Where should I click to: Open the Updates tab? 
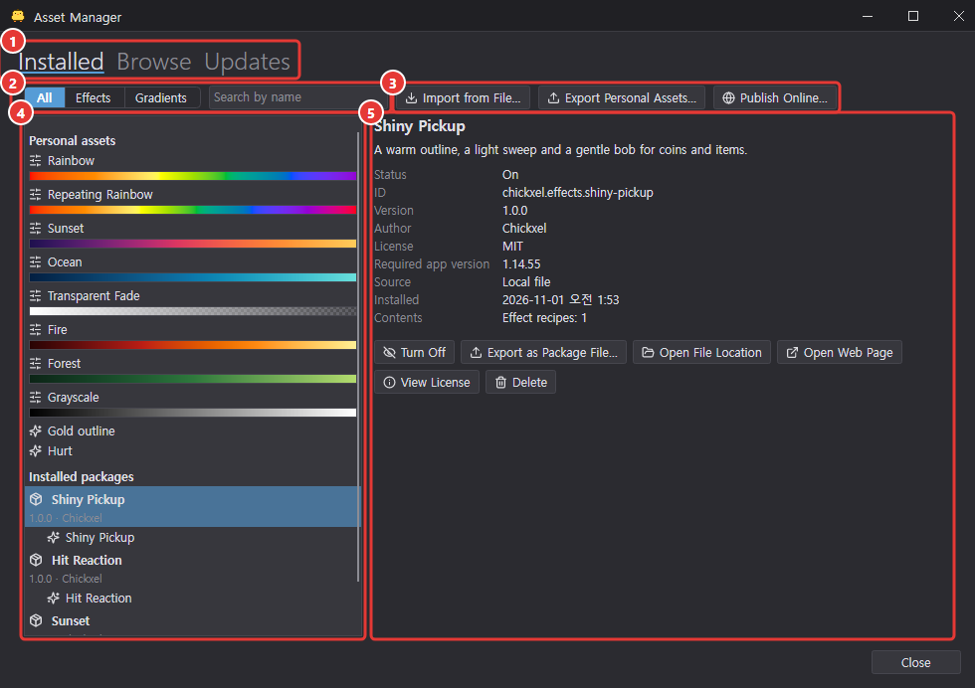pos(247,62)
